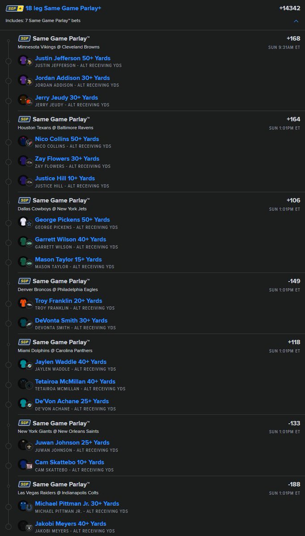Open Nico Collins 50+ Yards leg
This screenshot has height=536, width=305.
tap(67, 139)
